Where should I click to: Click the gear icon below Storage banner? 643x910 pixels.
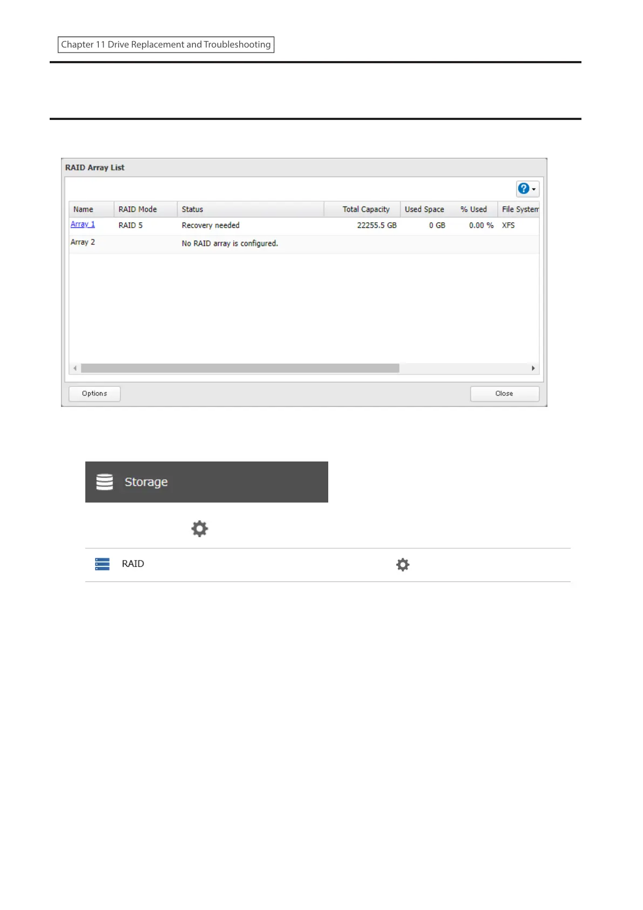200,528
